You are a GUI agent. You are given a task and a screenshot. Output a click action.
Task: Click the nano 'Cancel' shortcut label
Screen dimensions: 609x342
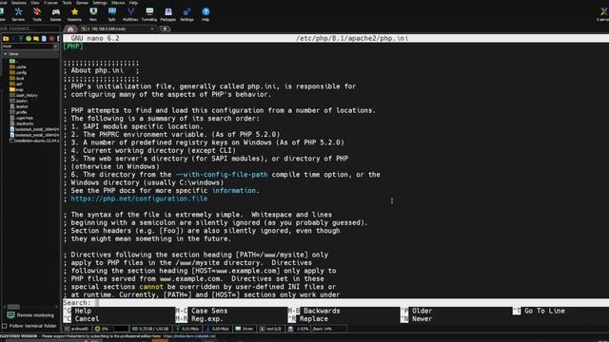[87, 319]
